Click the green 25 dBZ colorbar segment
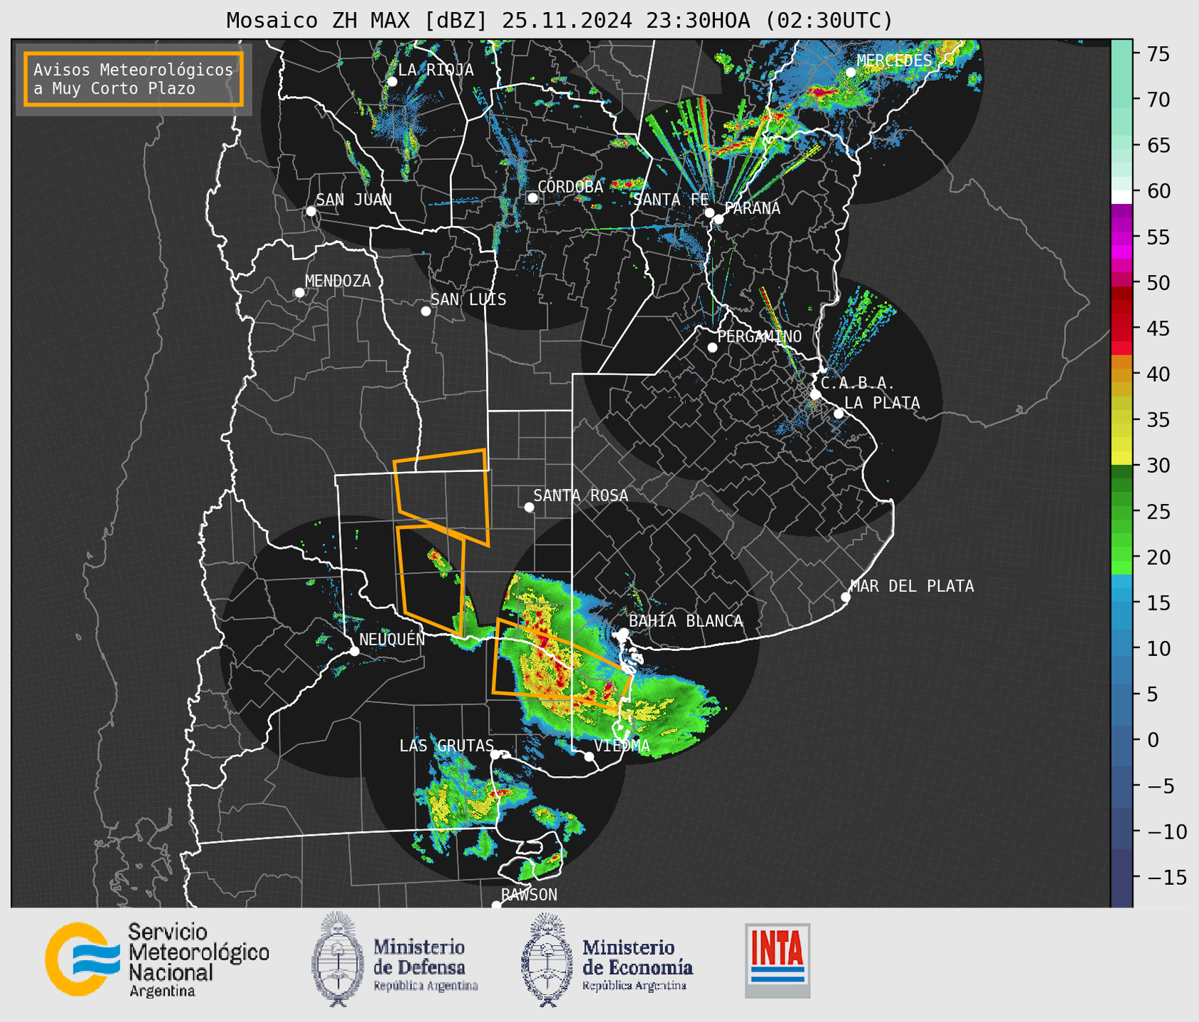Viewport: 1199px width, 1022px height. click(1122, 512)
